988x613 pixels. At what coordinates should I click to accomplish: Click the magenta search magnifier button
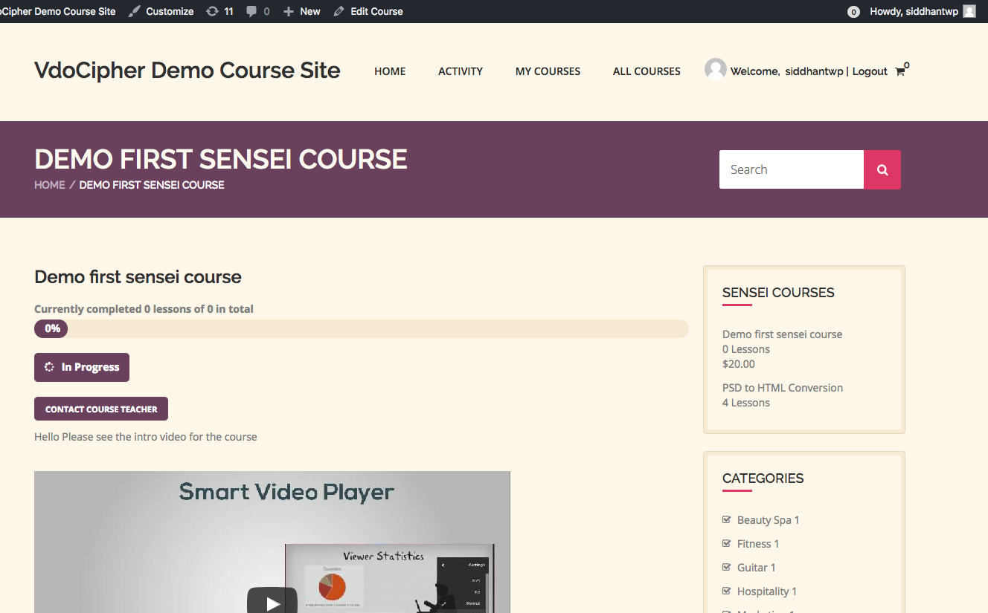click(x=882, y=169)
